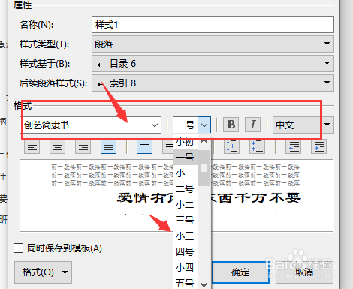Center align the paragraph text
Viewport: 353px width, 289px height.
[x=58, y=146]
